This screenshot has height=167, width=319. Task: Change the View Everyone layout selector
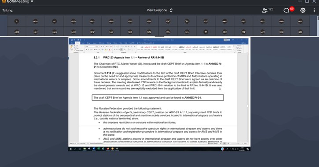tap(160, 10)
